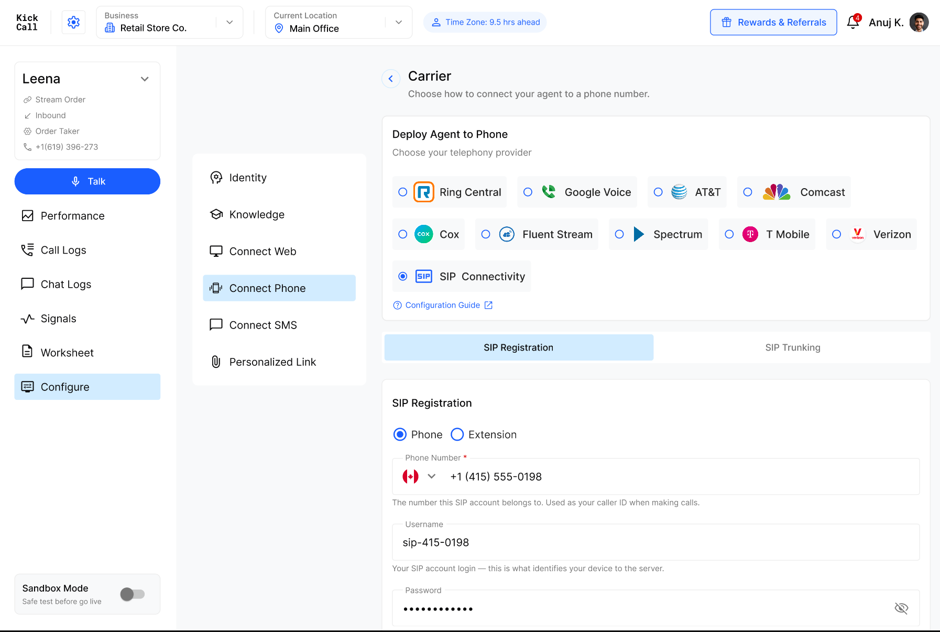Click the Cox logo icon
The height and width of the screenshot is (632, 940).
point(424,234)
